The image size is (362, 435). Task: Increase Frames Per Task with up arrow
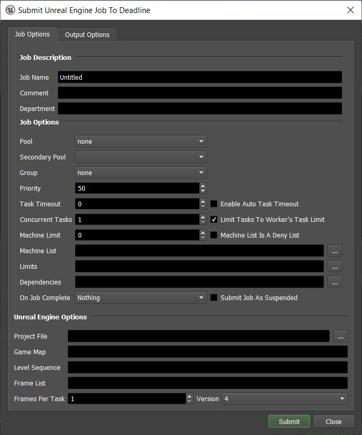point(189,396)
